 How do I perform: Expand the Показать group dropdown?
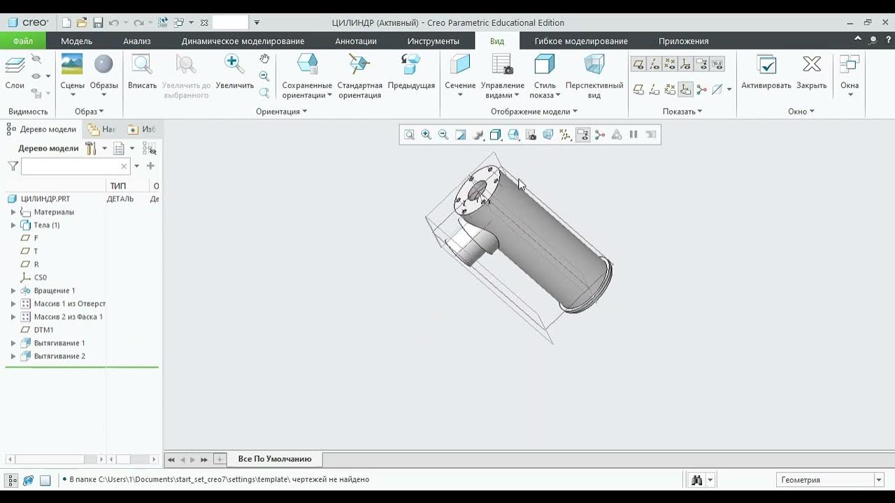click(682, 112)
